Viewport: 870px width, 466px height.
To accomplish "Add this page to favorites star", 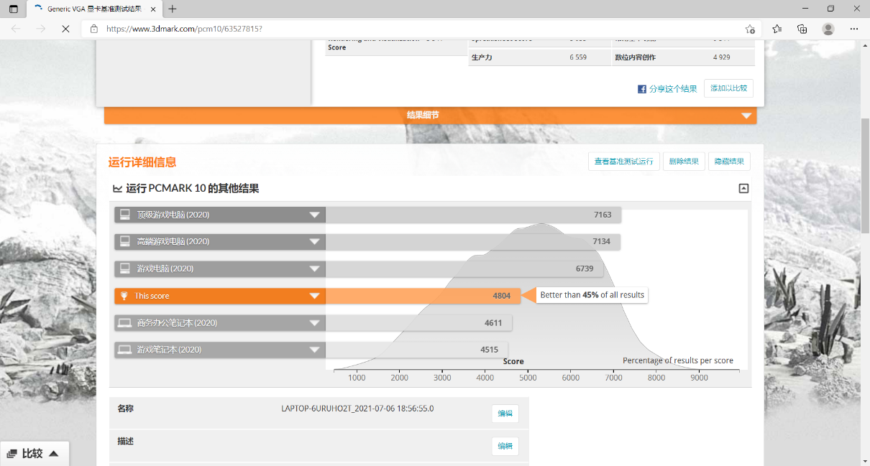I will [x=750, y=29].
